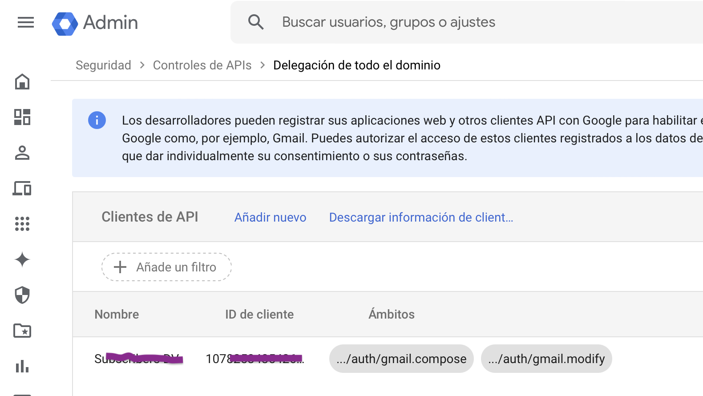This screenshot has height=396, width=703.
Task: Click the ID de cliente column header
Action: pos(259,315)
